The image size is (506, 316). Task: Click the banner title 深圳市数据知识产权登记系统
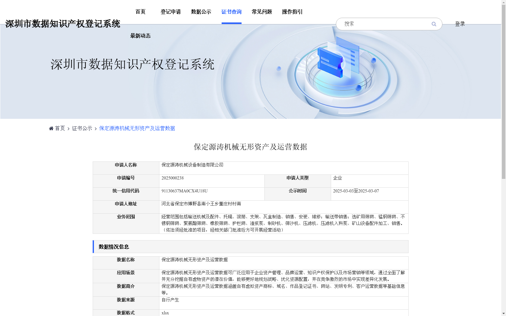[133, 64]
